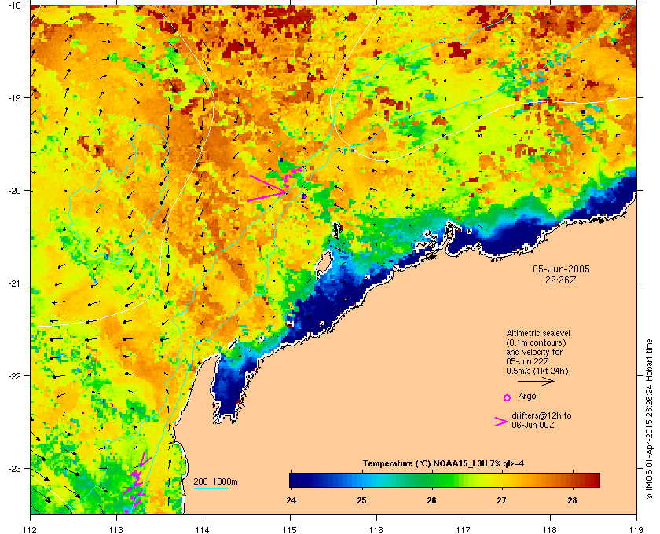This screenshot has width=660, height=534.
Task: Click the longitude label 116
Action: (x=376, y=529)
